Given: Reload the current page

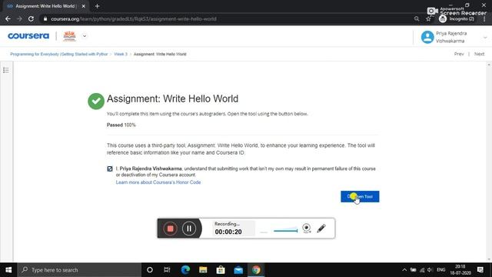Looking at the screenshot, I should (x=31, y=18).
